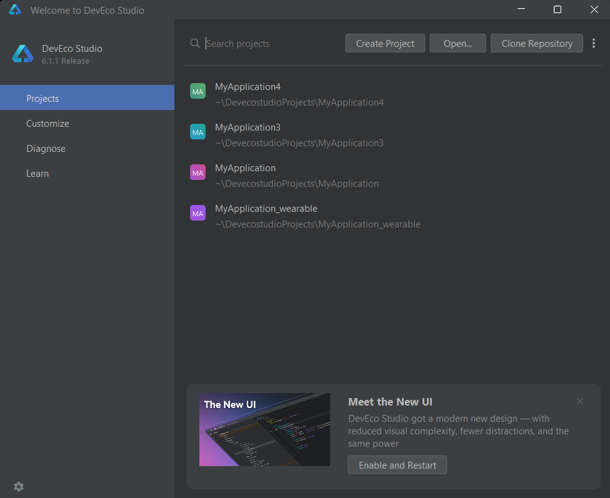Switch to the Customize tab
The image size is (610, 498).
[87, 123]
